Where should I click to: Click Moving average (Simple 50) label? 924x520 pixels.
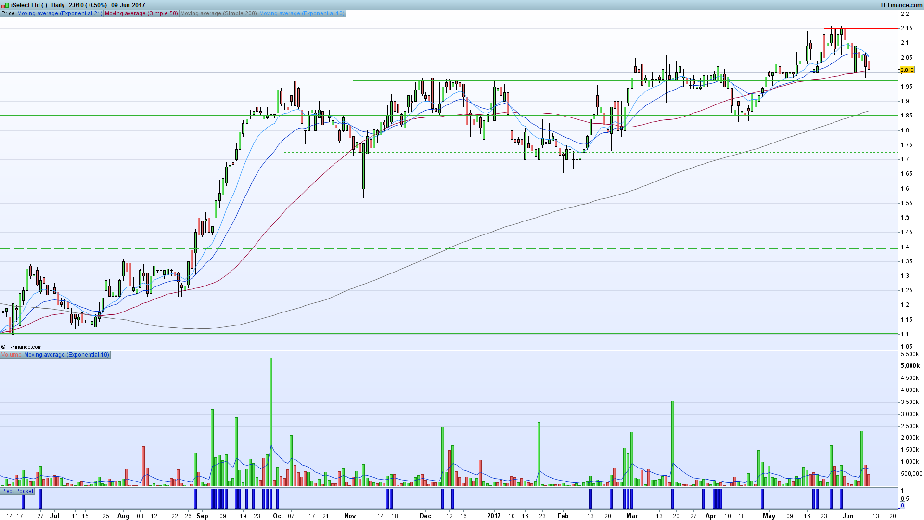pyautogui.click(x=141, y=13)
